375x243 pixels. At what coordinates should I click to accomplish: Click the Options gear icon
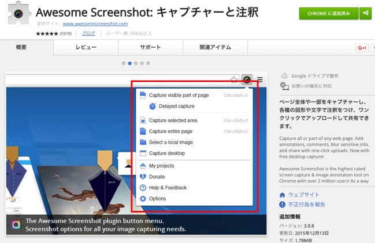(x=143, y=199)
